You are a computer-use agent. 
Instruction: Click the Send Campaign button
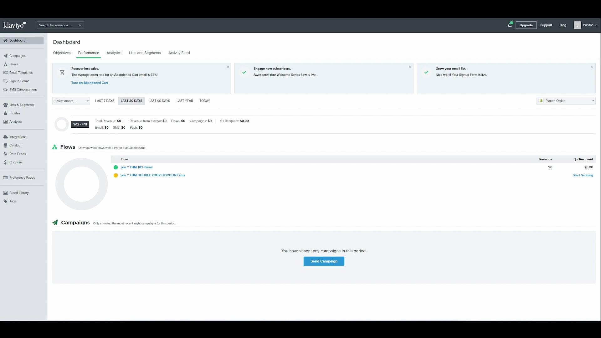tap(324, 261)
